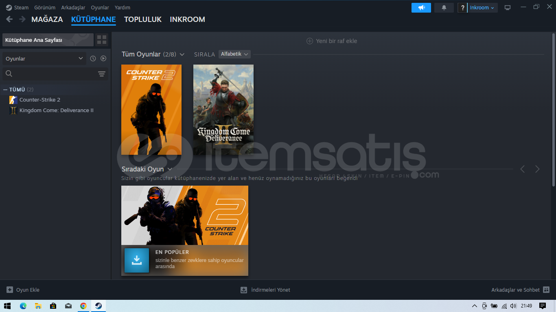The image size is (556, 312).
Task: Click the recent activity clock icon
Action: (93, 58)
